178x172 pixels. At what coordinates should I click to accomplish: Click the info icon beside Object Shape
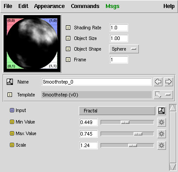[68, 49]
